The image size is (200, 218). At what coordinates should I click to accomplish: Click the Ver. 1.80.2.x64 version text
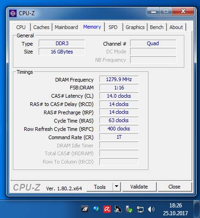[64, 189]
